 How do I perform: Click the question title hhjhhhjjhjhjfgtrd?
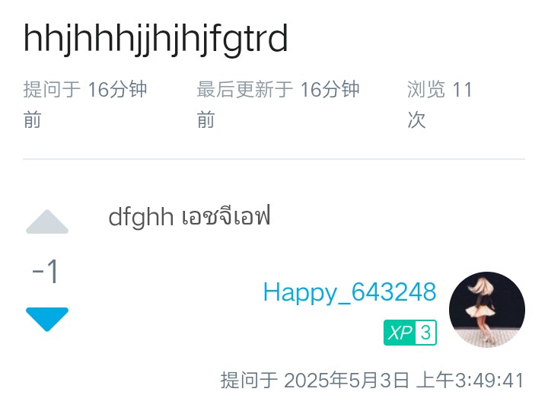[x=156, y=39]
